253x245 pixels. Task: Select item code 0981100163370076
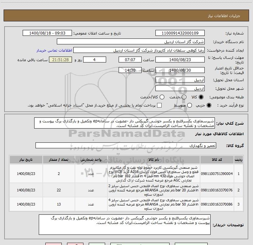click(217, 190)
